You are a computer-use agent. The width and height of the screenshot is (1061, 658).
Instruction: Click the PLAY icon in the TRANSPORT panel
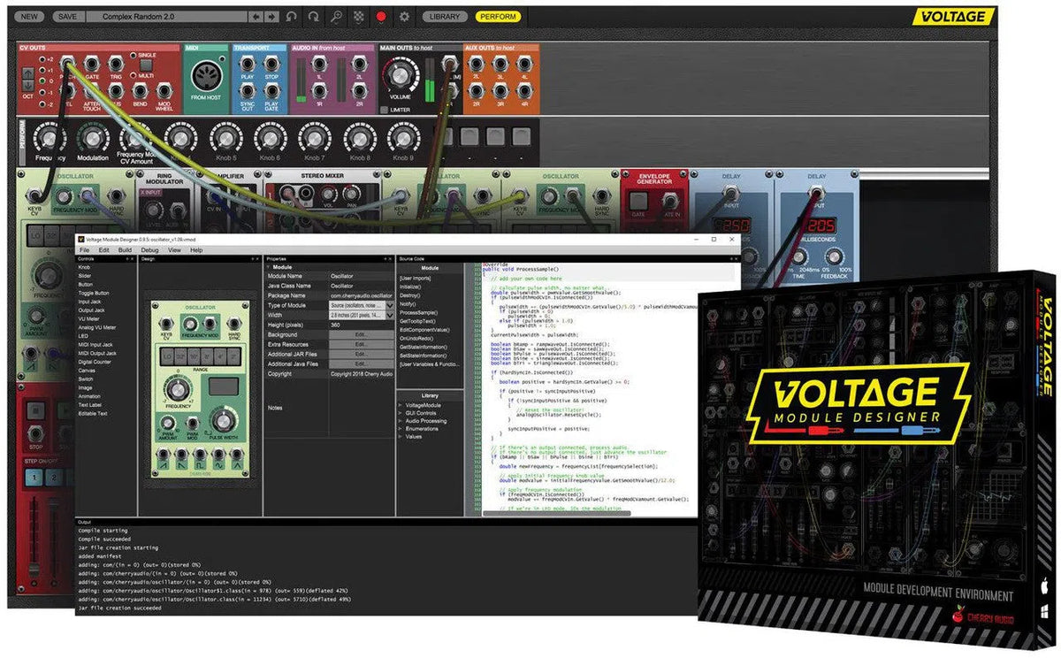coord(248,64)
